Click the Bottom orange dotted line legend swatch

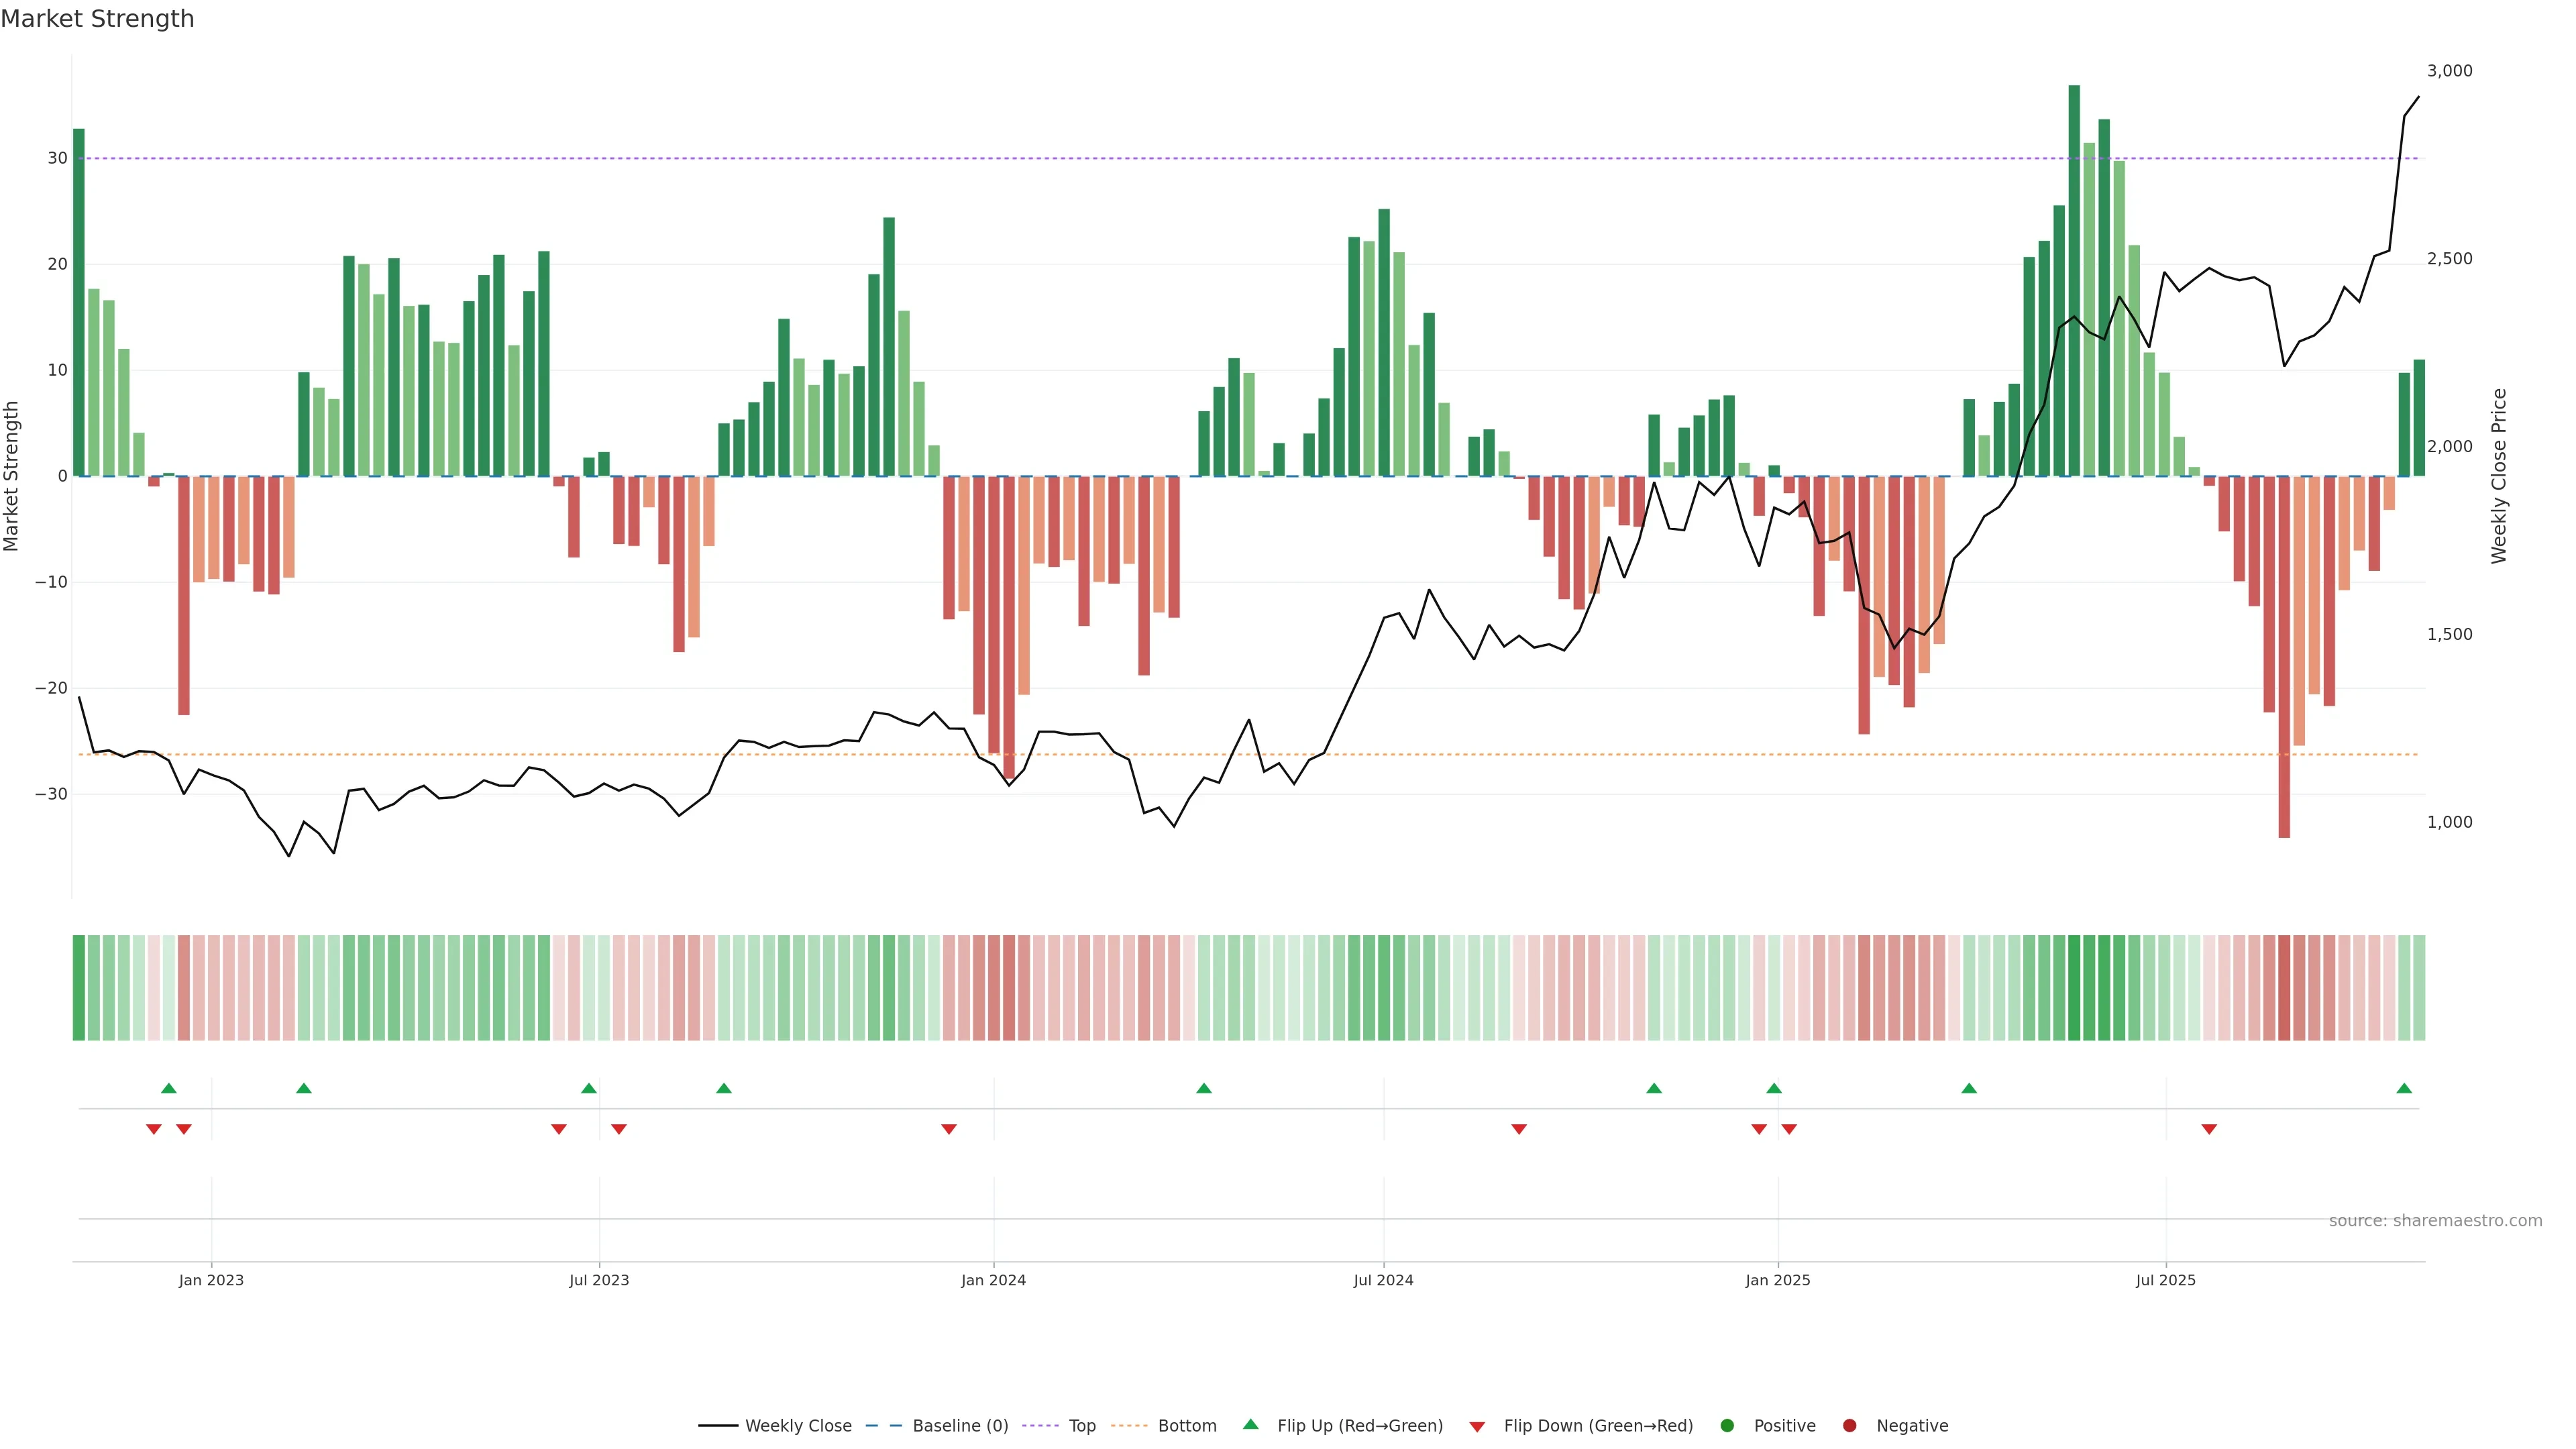click(1129, 1426)
